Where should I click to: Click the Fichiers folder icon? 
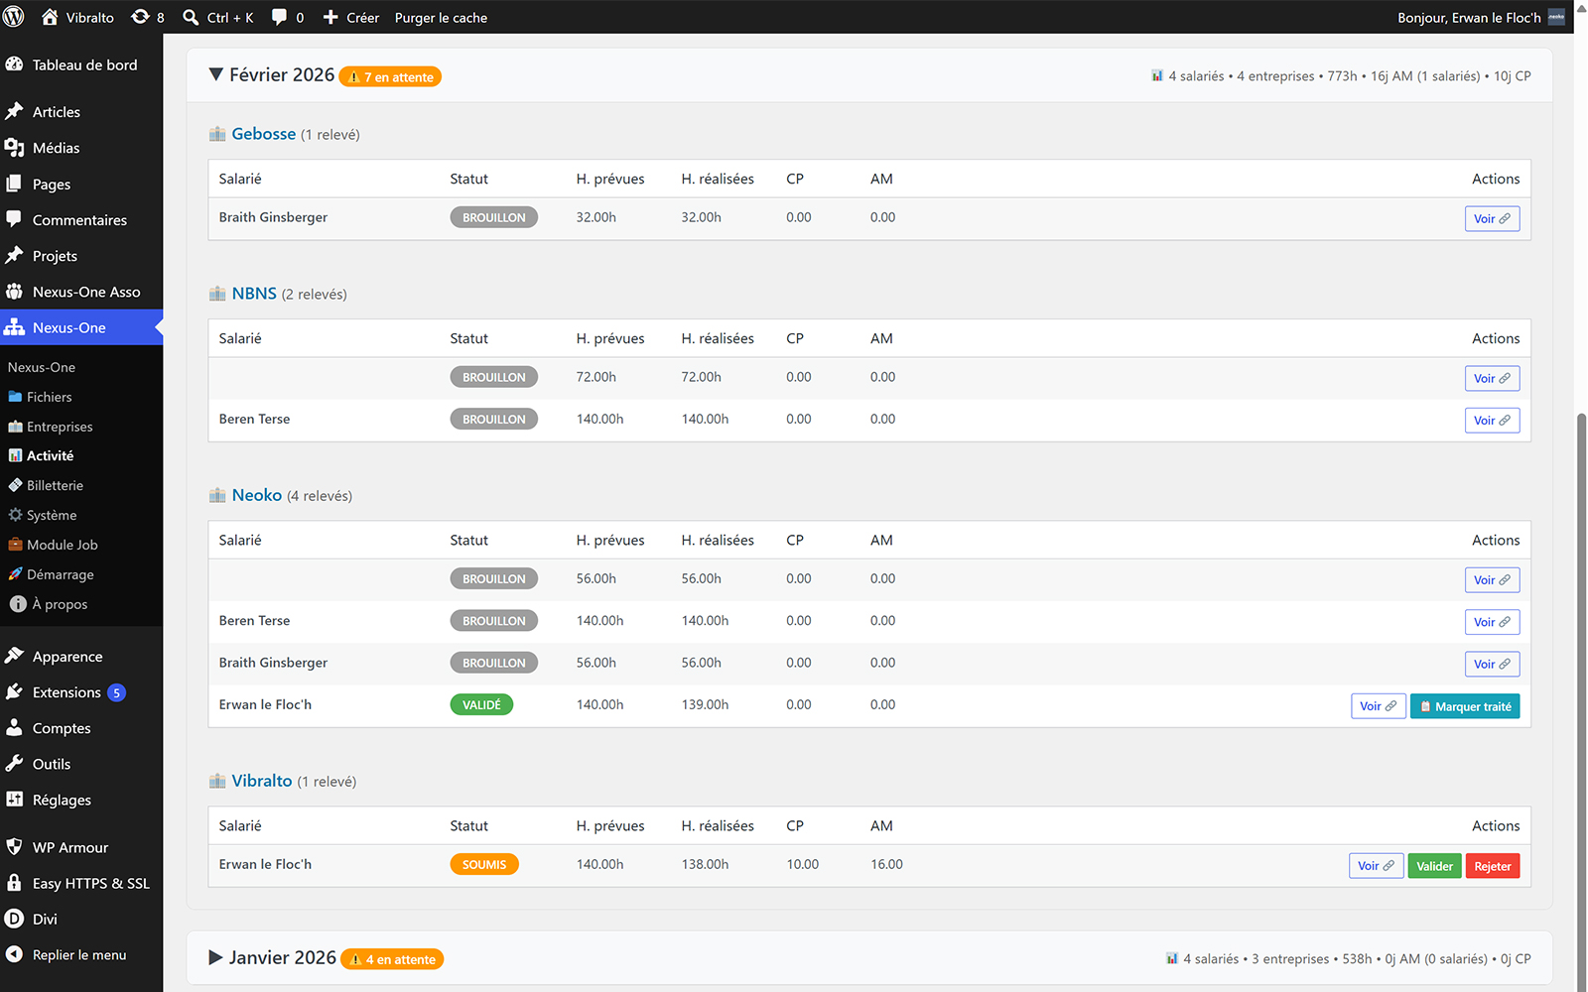coord(15,397)
